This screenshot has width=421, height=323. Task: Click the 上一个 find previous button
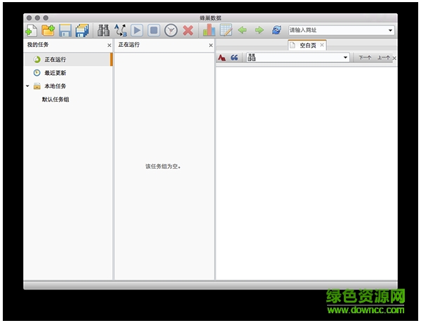[x=383, y=57]
